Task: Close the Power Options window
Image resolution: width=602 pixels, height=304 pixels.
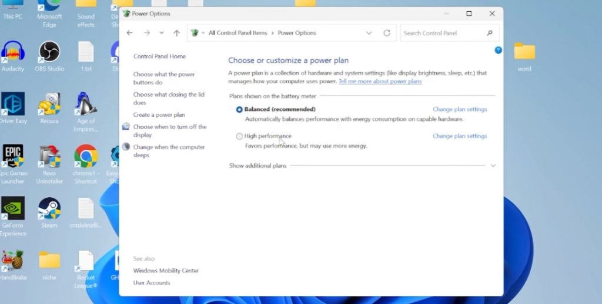Action: [492, 13]
